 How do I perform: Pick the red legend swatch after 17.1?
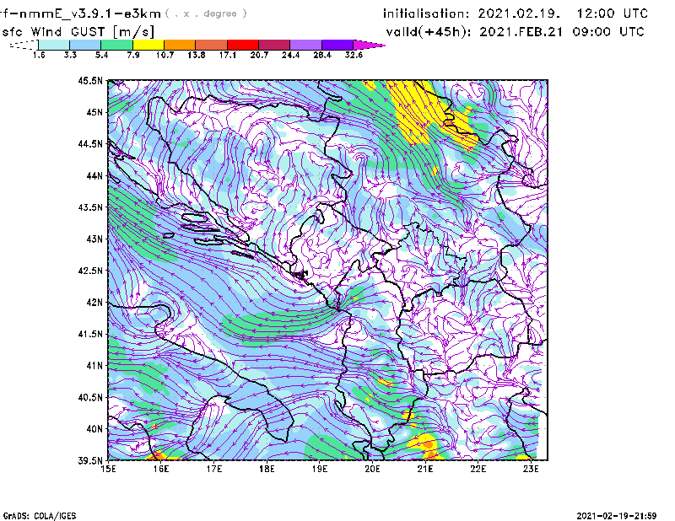click(x=243, y=45)
